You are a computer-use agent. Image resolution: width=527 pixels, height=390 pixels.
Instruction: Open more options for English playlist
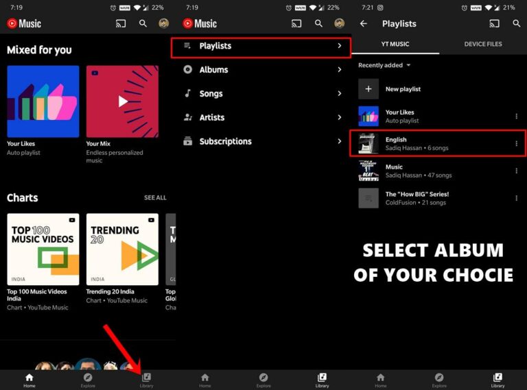[516, 144]
